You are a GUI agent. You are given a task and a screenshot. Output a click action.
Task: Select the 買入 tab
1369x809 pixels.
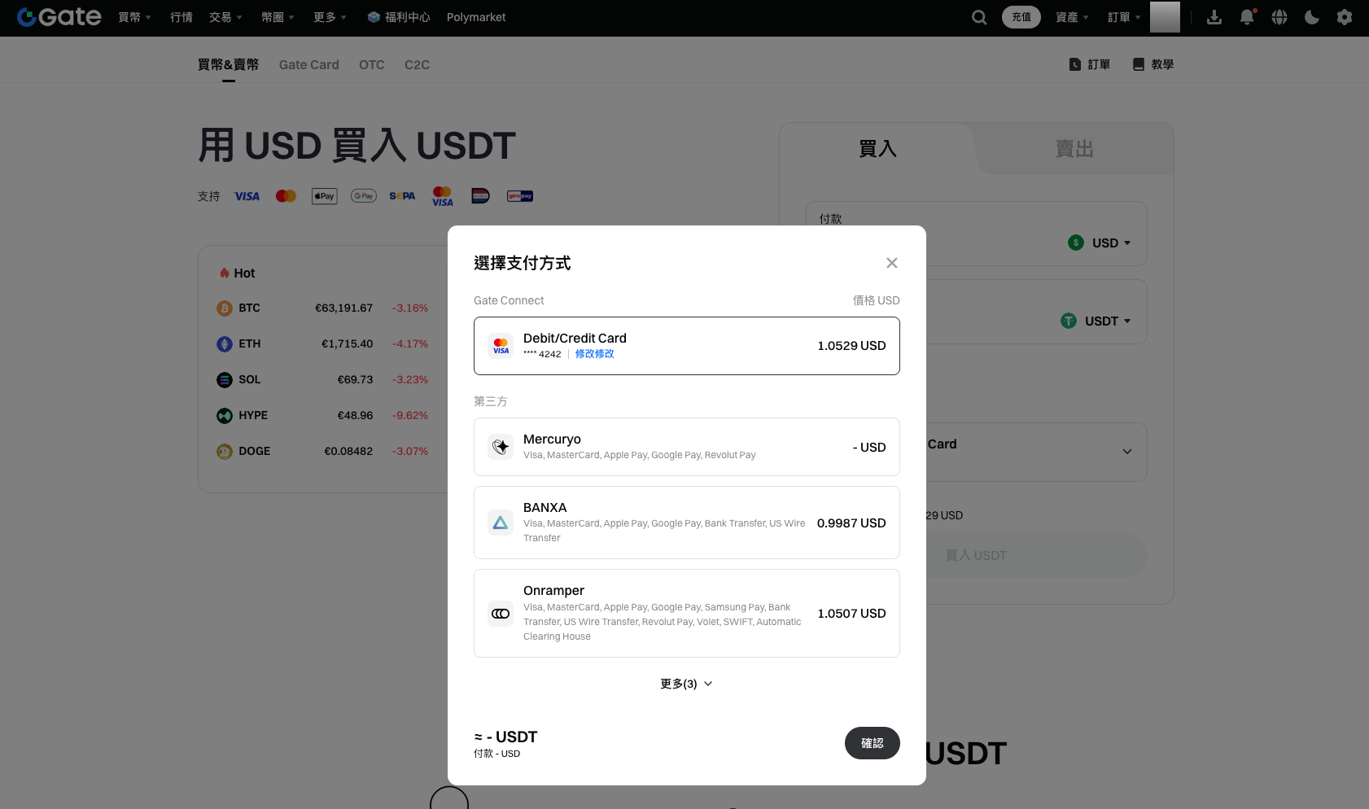click(x=877, y=149)
